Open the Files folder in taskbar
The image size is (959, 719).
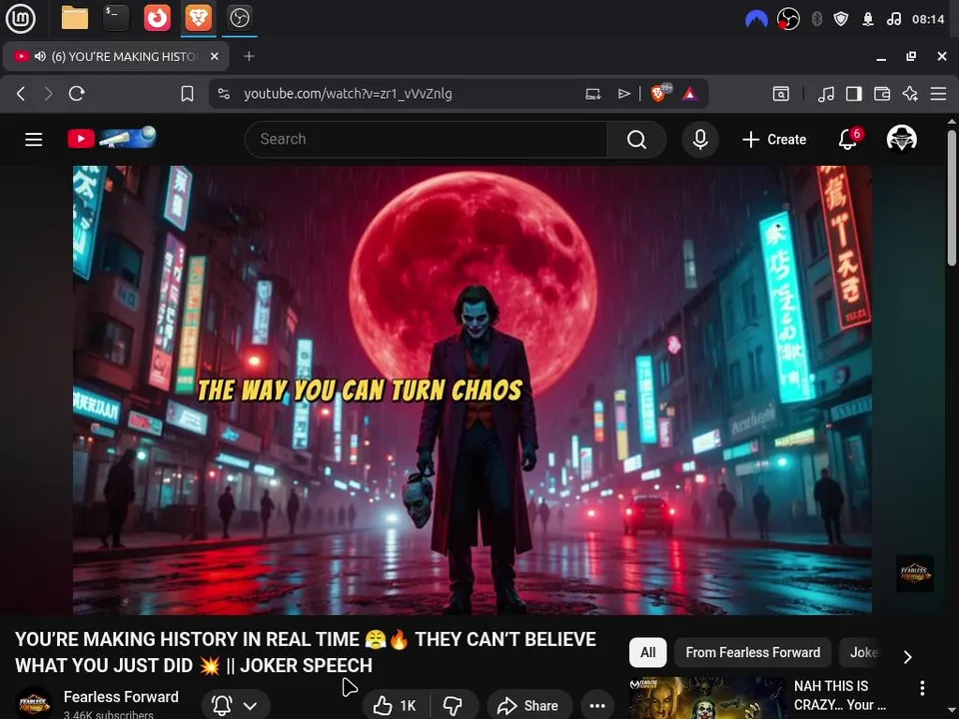75,18
